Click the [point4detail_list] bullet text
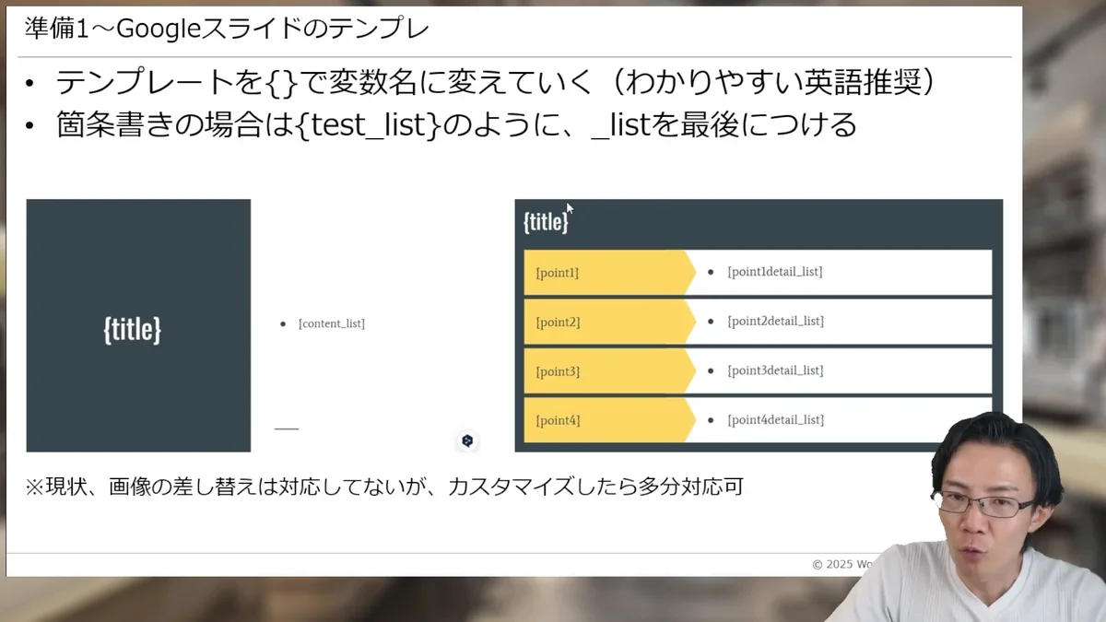This screenshot has height=622, width=1106. click(775, 419)
